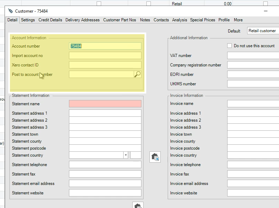This screenshot has height=208, width=279.
Task: Click the Invoice county field
Action: tap(253, 141)
